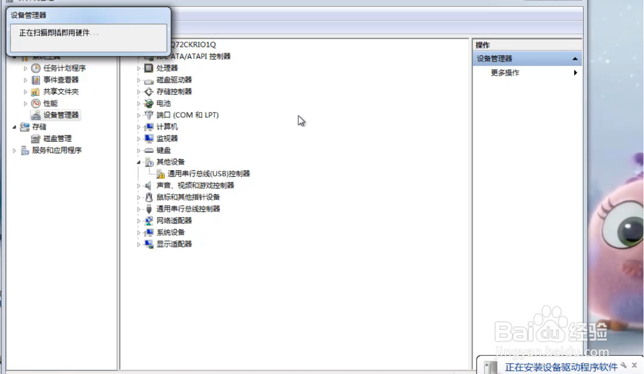This screenshot has height=374, width=644.
Task: Click the 磁盘管理 icon in left pane
Action: (36, 139)
